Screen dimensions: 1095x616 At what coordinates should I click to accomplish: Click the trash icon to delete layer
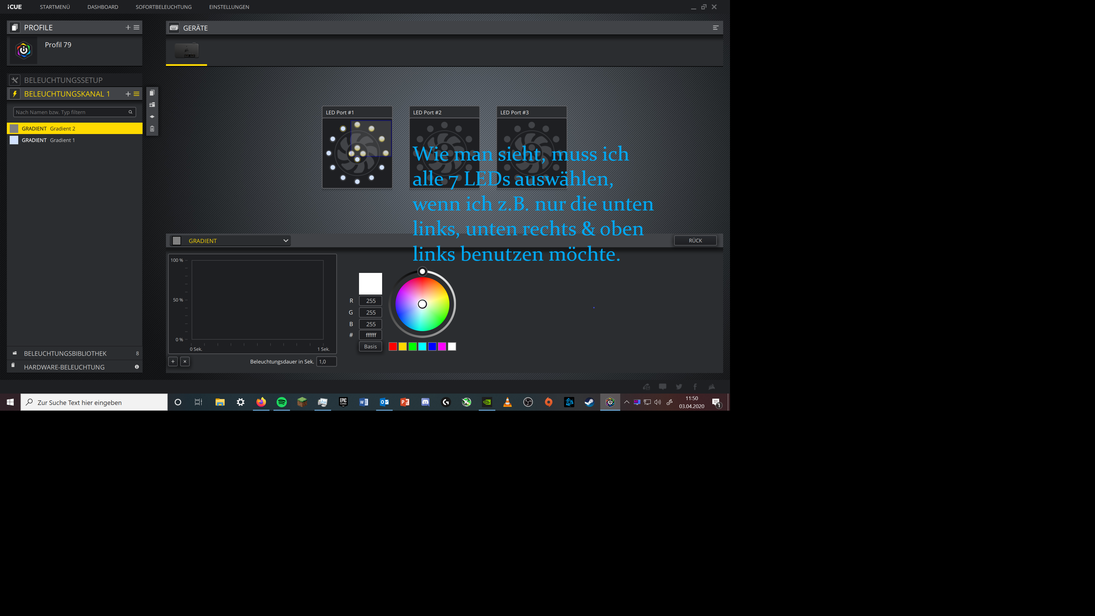click(x=152, y=129)
